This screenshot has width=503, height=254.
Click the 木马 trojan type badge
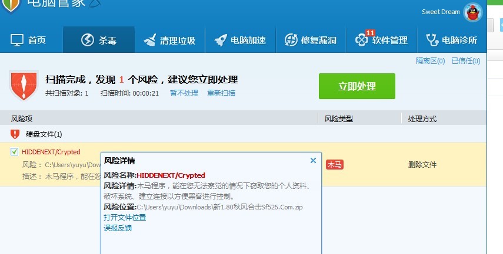tap(335, 164)
